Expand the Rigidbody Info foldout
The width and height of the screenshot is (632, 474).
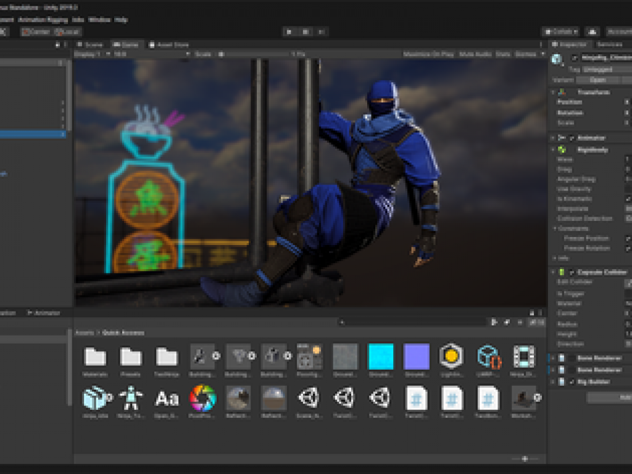(555, 258)
